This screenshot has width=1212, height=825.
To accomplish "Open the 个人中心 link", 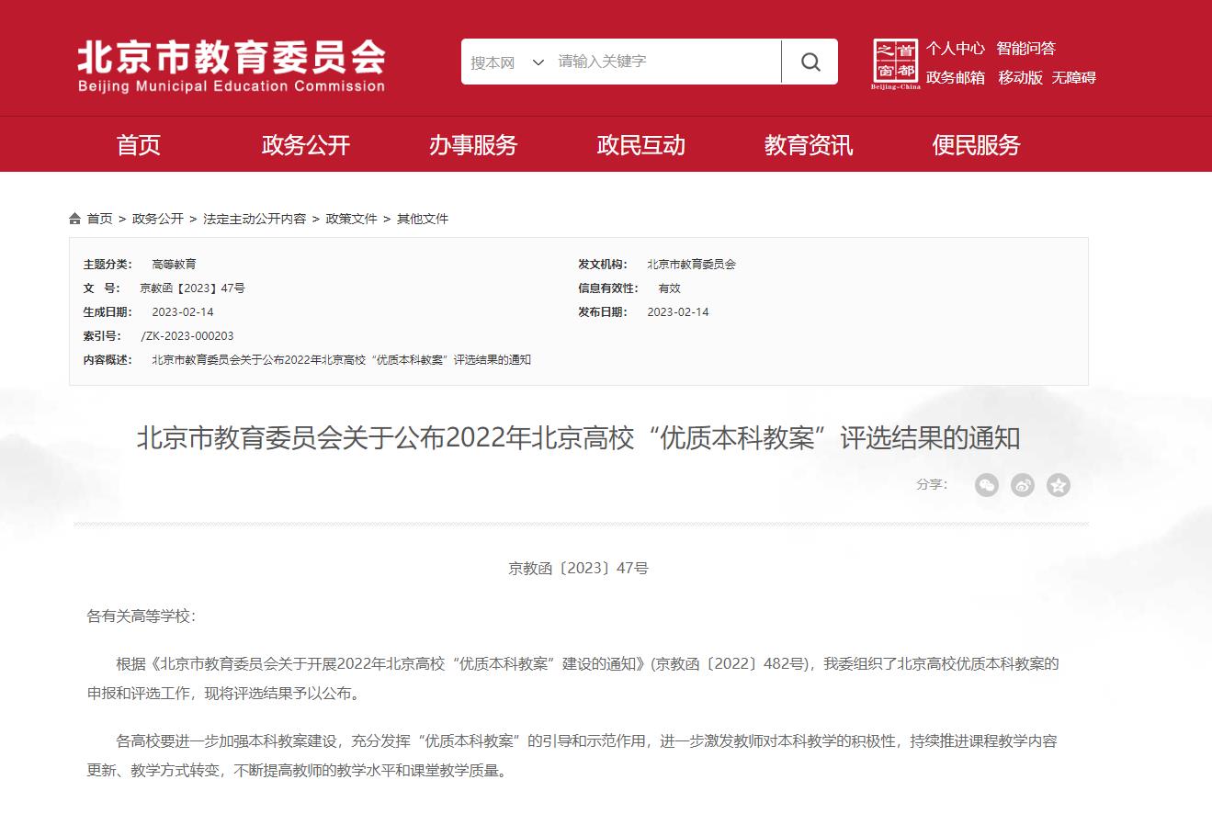I will click(x=955, y=49).
